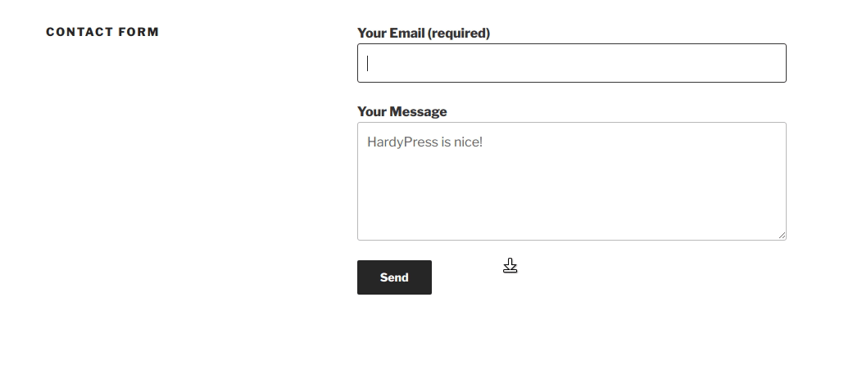Click the word "is" in the message
Image resolution: width=862 pixels, height=383 pixels.
click(446, 142)
